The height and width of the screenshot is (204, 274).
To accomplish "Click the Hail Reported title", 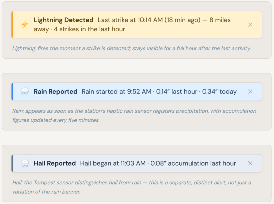I will [55, 163].
